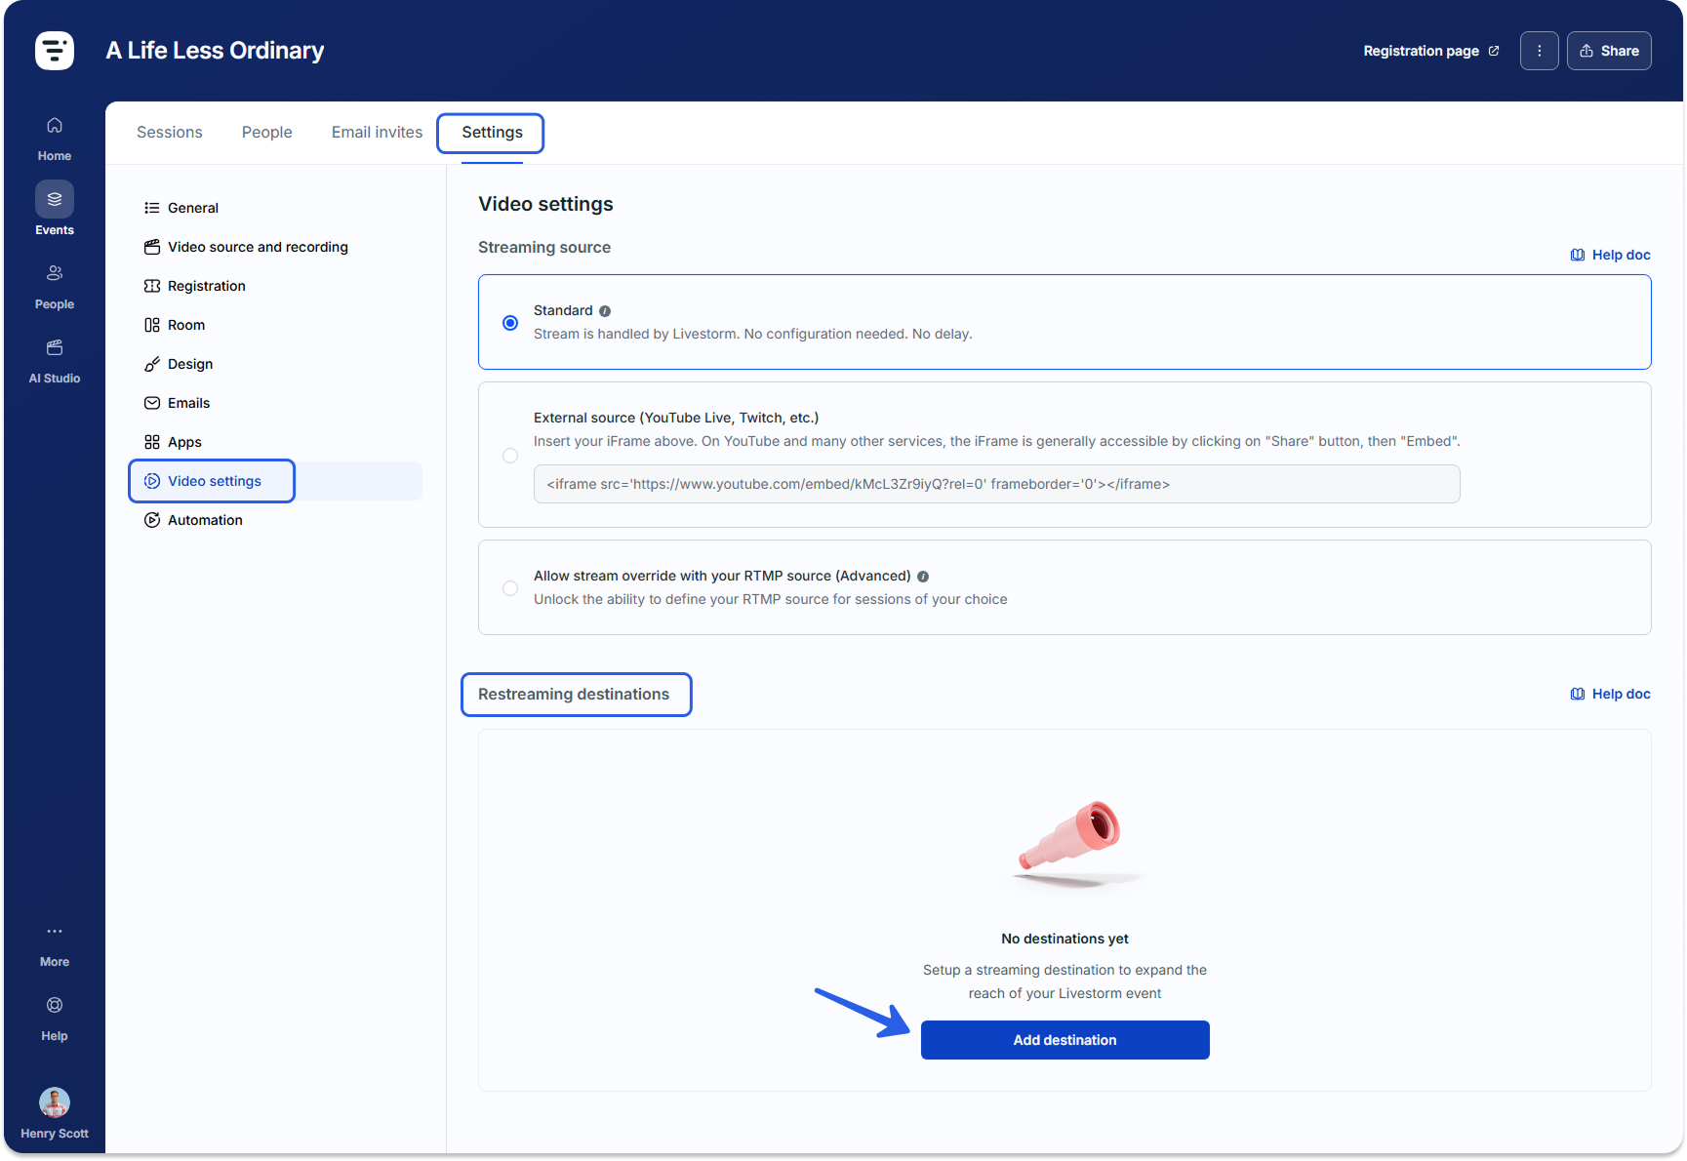1687x1161 pixels.
Task: Select the Settings tab
Action: [x=492, y=133]
